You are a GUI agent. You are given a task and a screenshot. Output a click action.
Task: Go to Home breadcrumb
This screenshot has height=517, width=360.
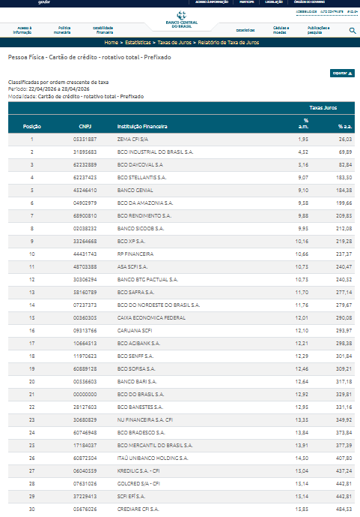click(x=111, y=43)
